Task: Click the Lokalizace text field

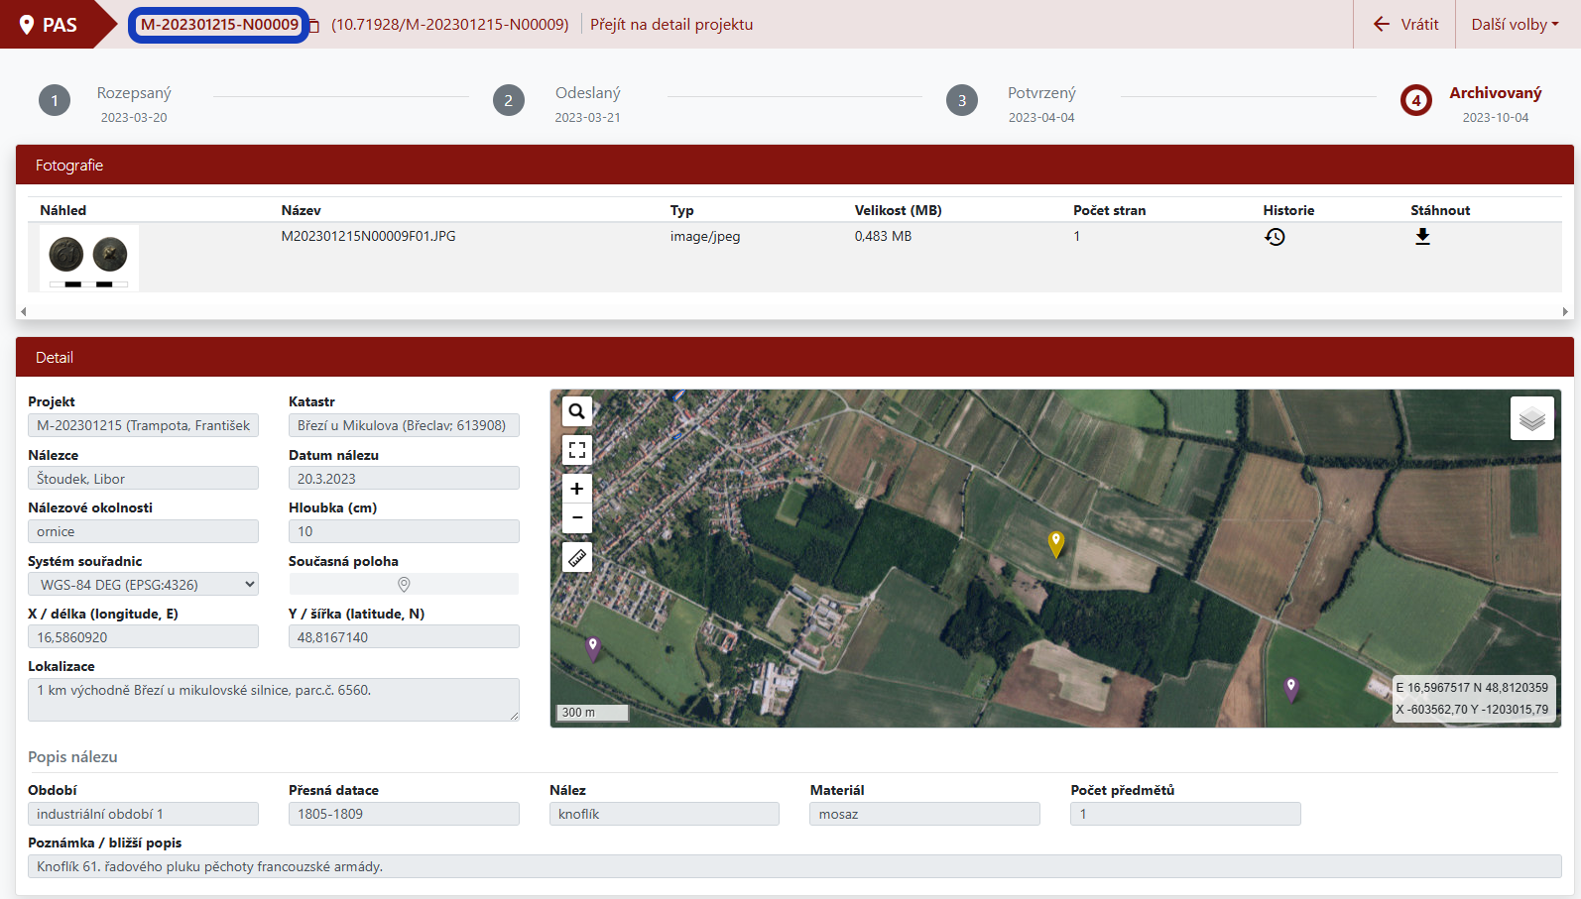Action: click(x=273, y=699)
